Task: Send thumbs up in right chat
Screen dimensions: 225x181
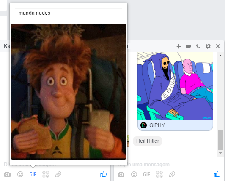Action: pos(217,174)
